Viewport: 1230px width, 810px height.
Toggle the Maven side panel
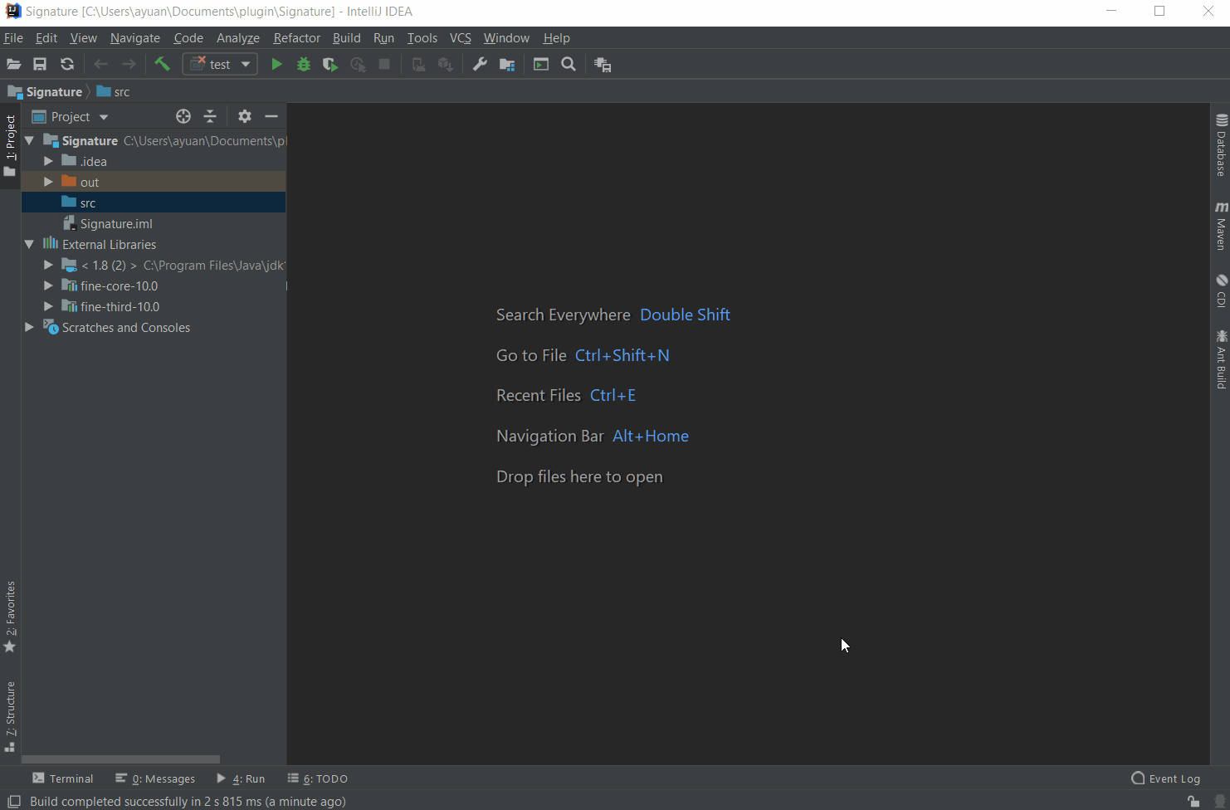(1221, 226)
